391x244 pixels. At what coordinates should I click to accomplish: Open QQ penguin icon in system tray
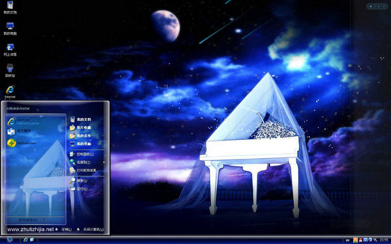[360, 240]
